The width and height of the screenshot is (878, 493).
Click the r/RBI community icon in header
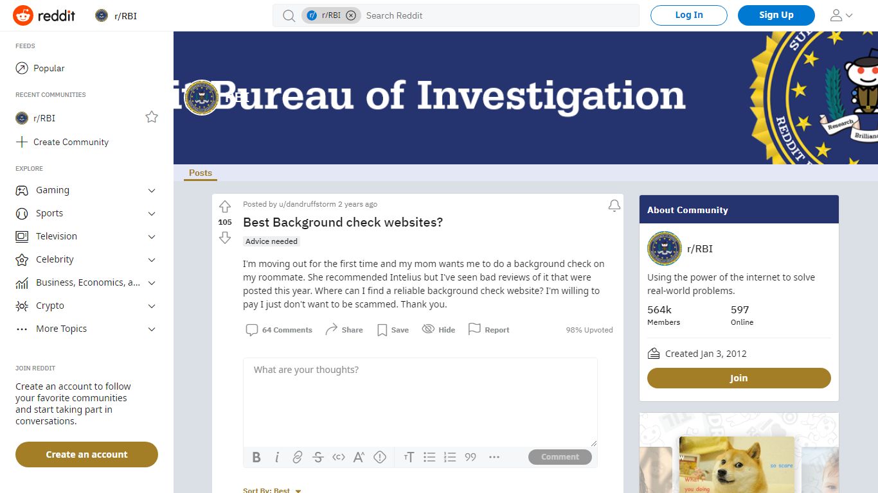coord(102,15)
